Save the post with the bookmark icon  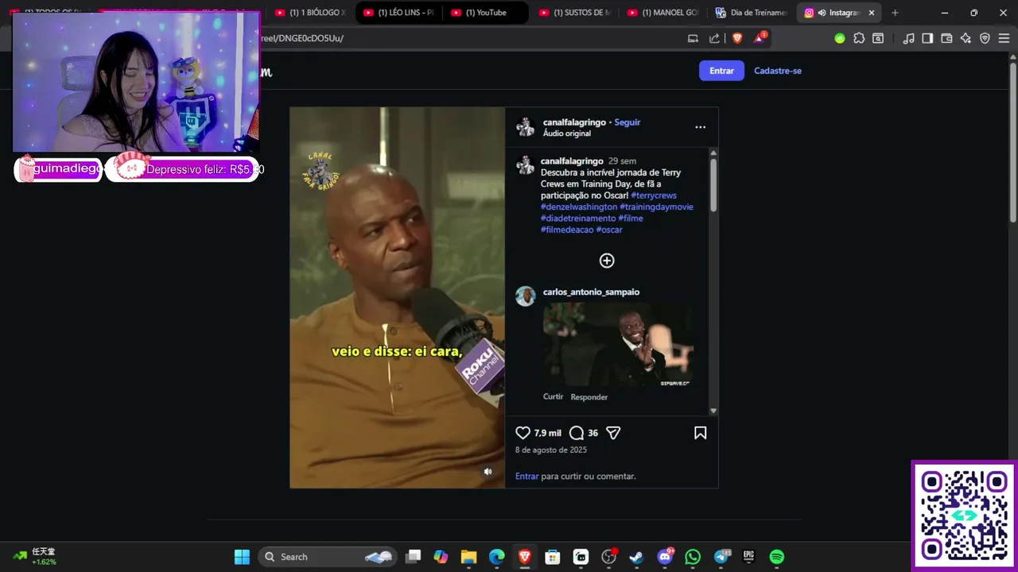(x=700, y=433)
